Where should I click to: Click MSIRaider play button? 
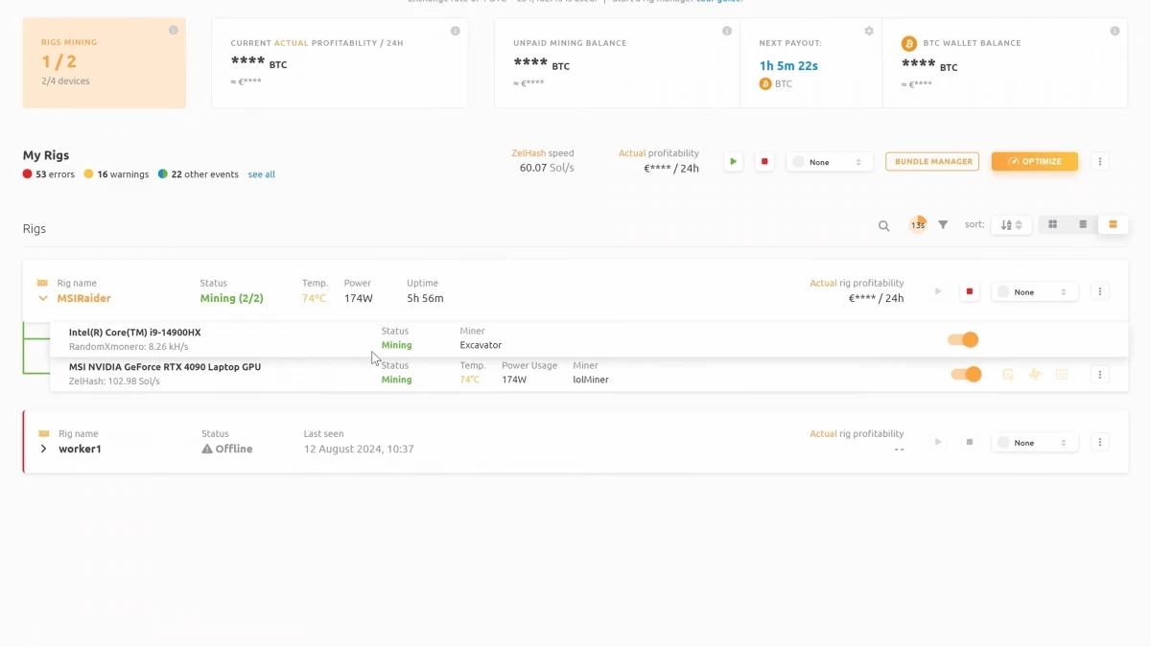(938, 291)
